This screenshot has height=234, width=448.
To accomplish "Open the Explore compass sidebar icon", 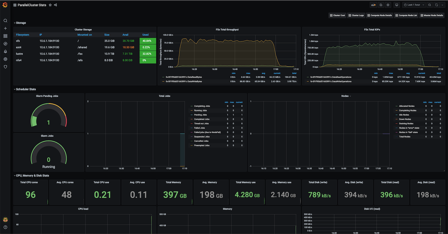I will pos(5,44).
